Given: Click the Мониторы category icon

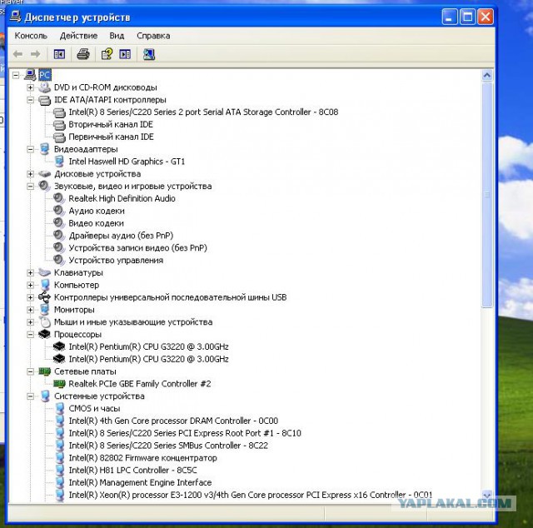Looking at the screenshot, I should [x=44, y=310].
